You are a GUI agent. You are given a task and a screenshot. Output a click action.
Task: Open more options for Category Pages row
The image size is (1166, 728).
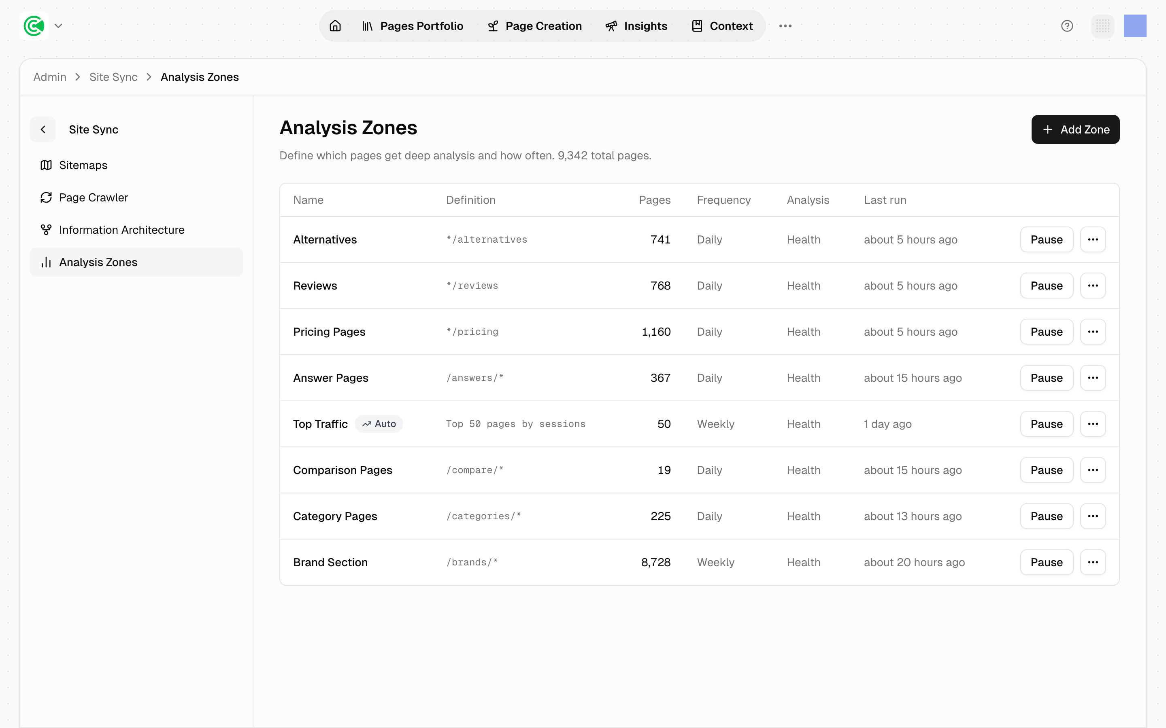[1093, 516]
